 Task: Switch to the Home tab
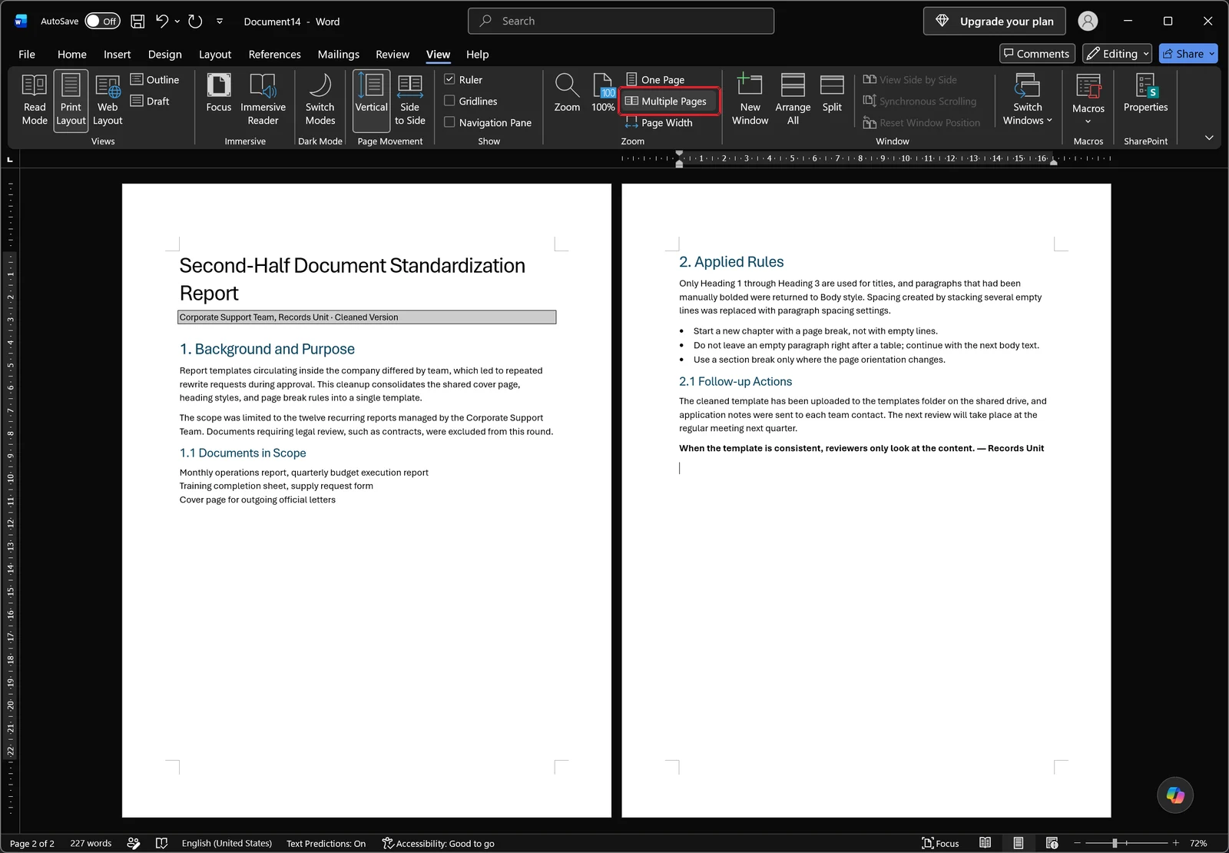tap(71, 55)
